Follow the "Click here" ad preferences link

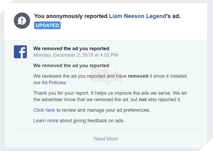tap(44, 110)
